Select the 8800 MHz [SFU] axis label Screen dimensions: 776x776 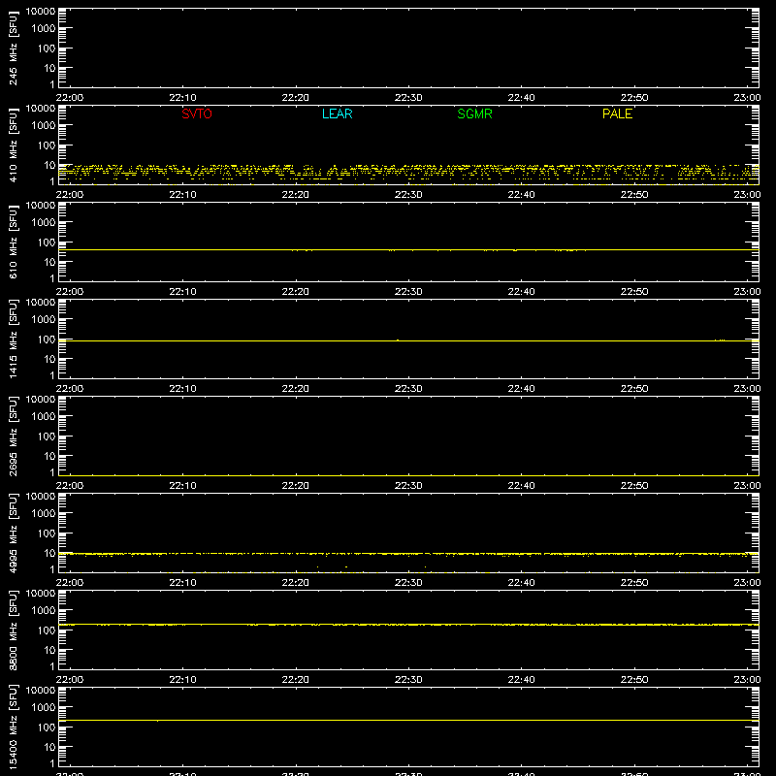[13, 630]
